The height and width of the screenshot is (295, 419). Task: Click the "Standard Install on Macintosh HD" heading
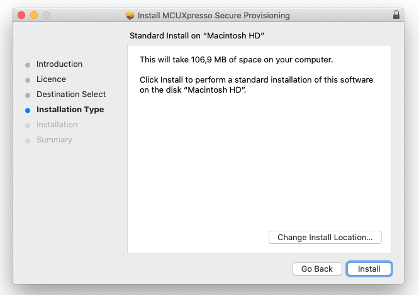196,36
